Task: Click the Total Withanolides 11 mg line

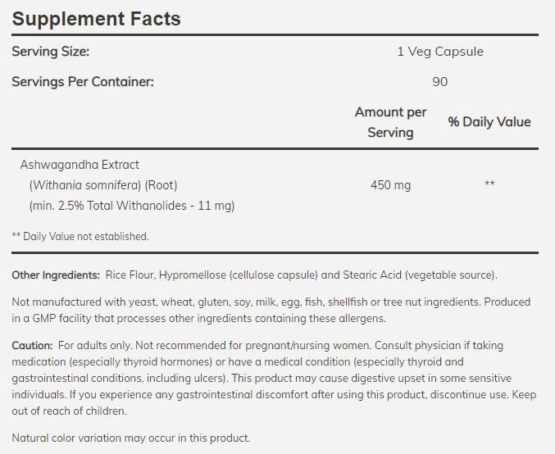Action: pos(131,206)
